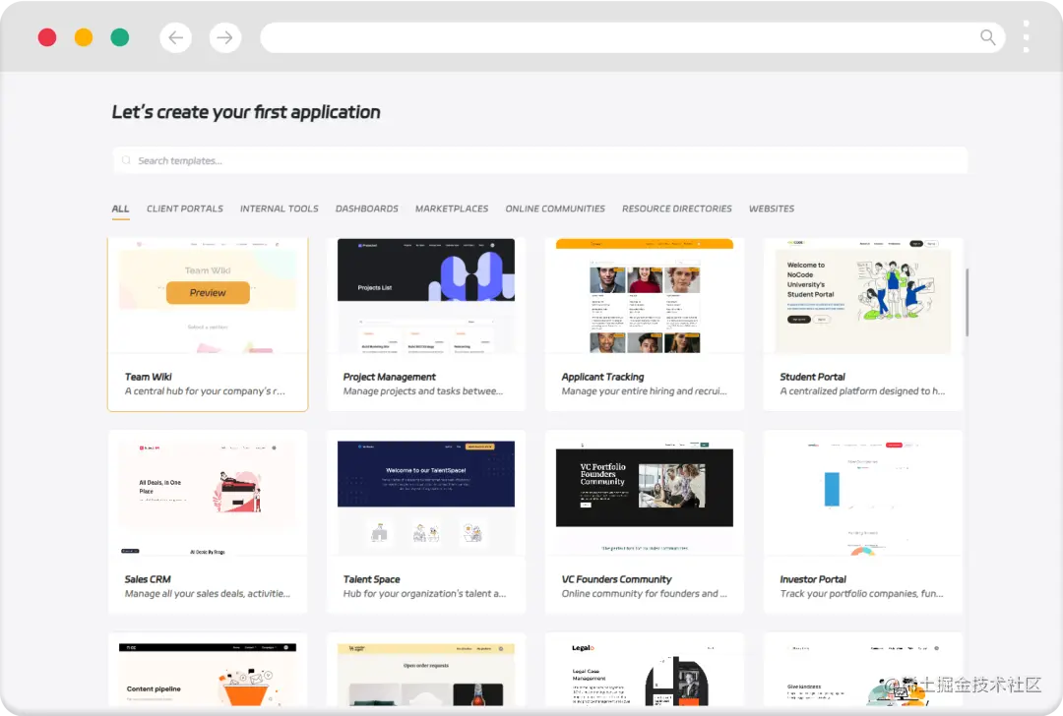Click the search icon in templates field
This screenshot has height=716, width=1063.
coord(126,160)
